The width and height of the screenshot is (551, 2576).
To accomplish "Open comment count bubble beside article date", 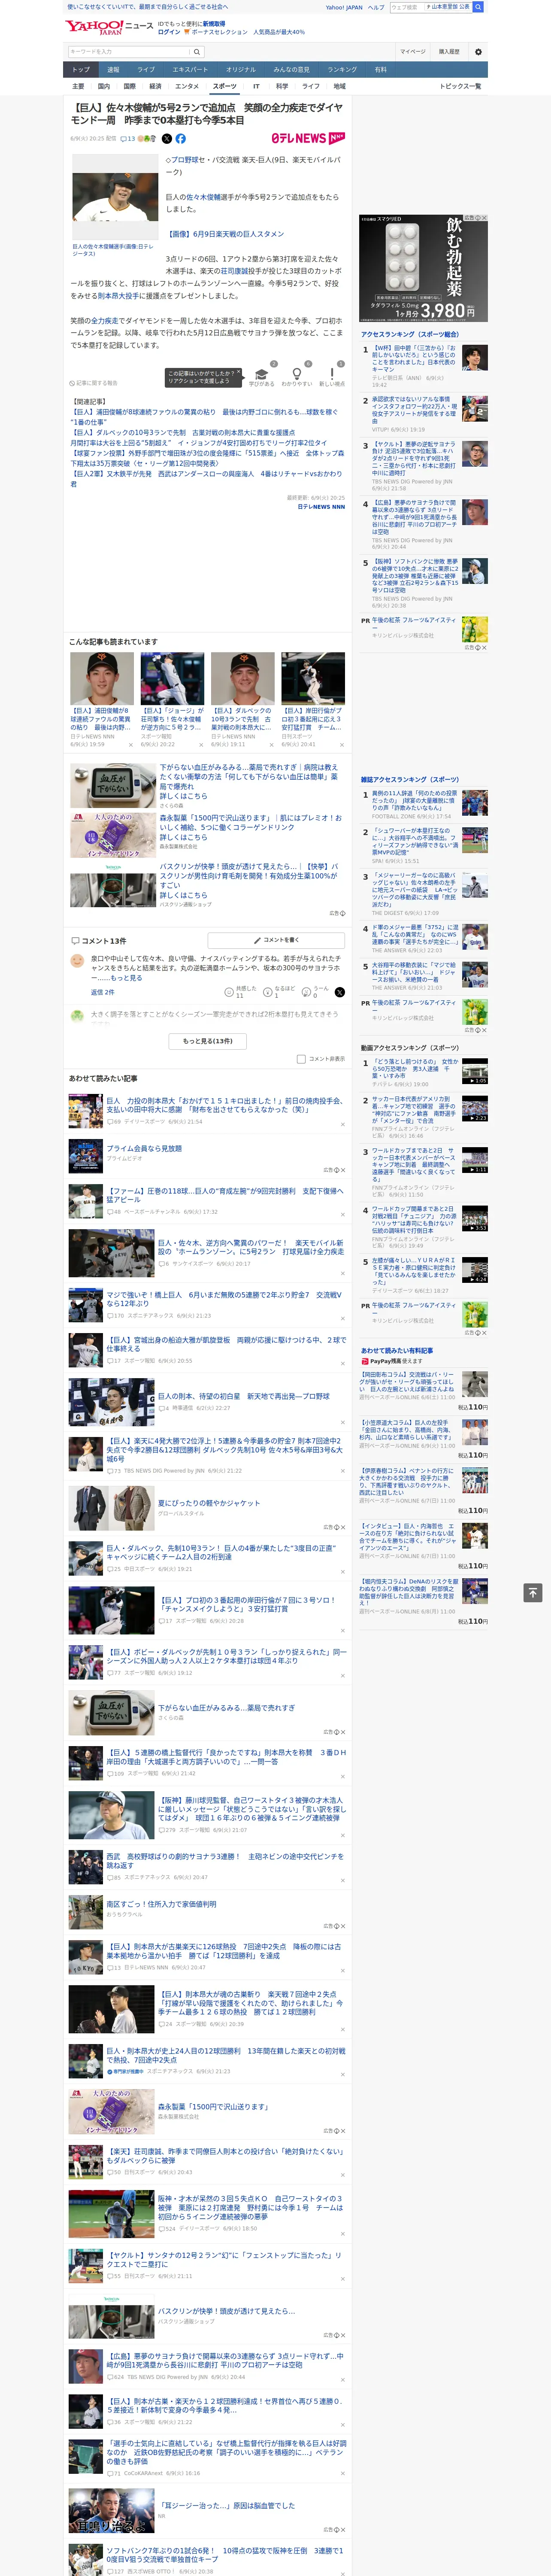I will click(x=128, y=139).
